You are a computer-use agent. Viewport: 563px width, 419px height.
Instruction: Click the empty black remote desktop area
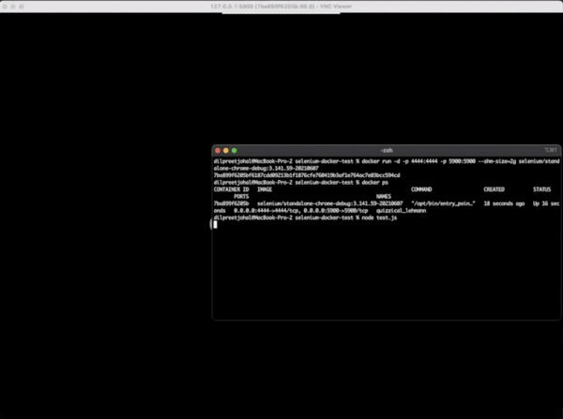pos(103,234)
